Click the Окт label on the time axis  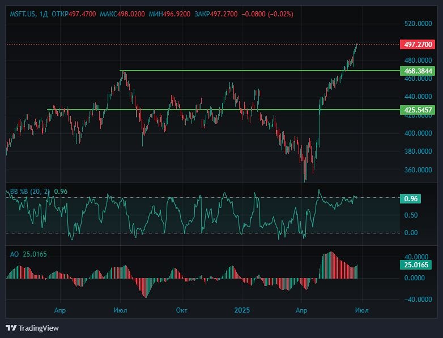coord(181,310)
